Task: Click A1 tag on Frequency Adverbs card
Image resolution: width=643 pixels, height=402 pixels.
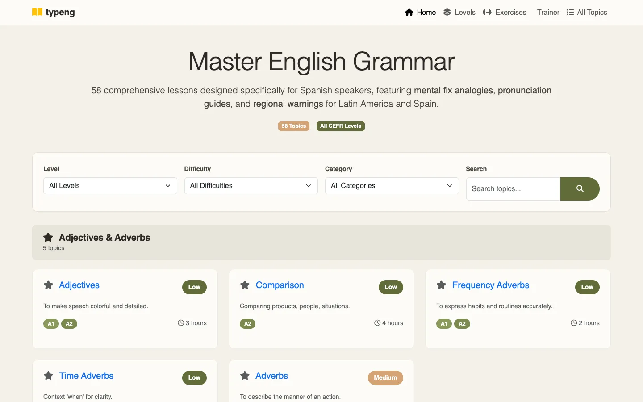Action: pyautogui.click(x=444, y=324)
